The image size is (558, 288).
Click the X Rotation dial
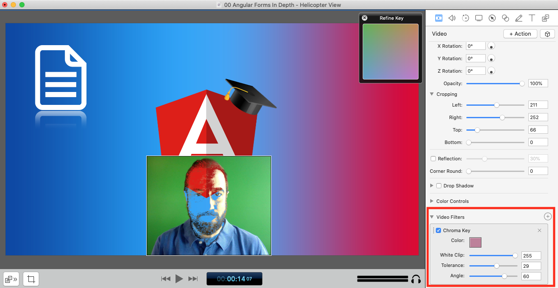tap(490, 46)
